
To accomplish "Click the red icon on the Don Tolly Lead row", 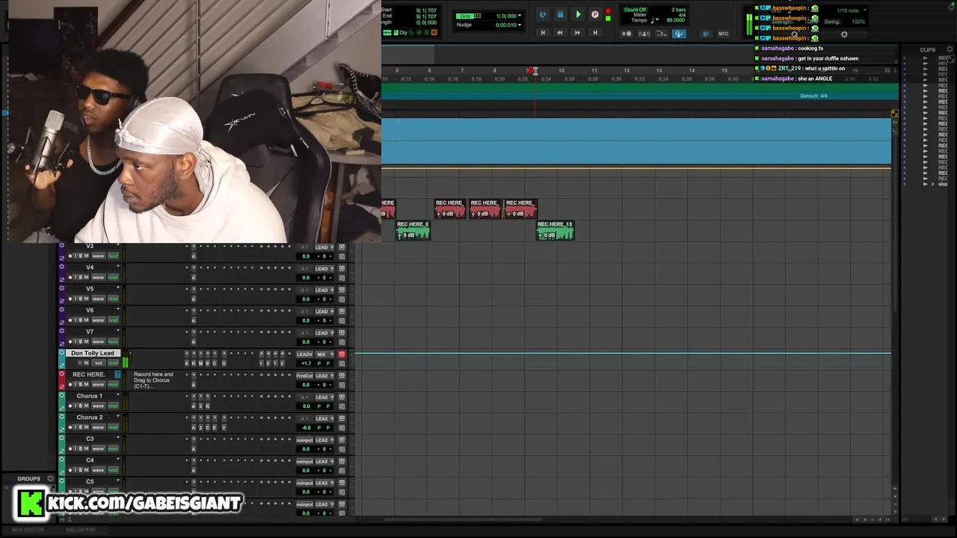I will 342,354.
